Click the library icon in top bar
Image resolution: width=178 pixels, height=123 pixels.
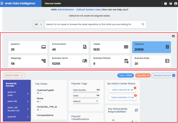click(171, 4)
